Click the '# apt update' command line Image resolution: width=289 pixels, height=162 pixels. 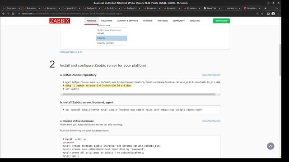[x=71, y=89]
